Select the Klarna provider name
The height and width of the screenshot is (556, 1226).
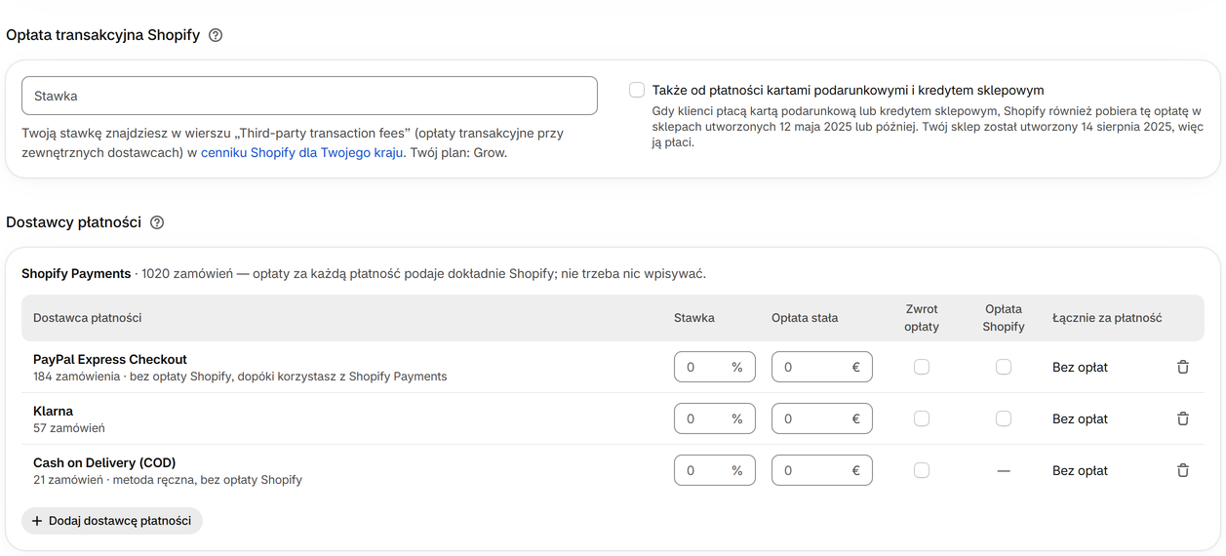53,411
